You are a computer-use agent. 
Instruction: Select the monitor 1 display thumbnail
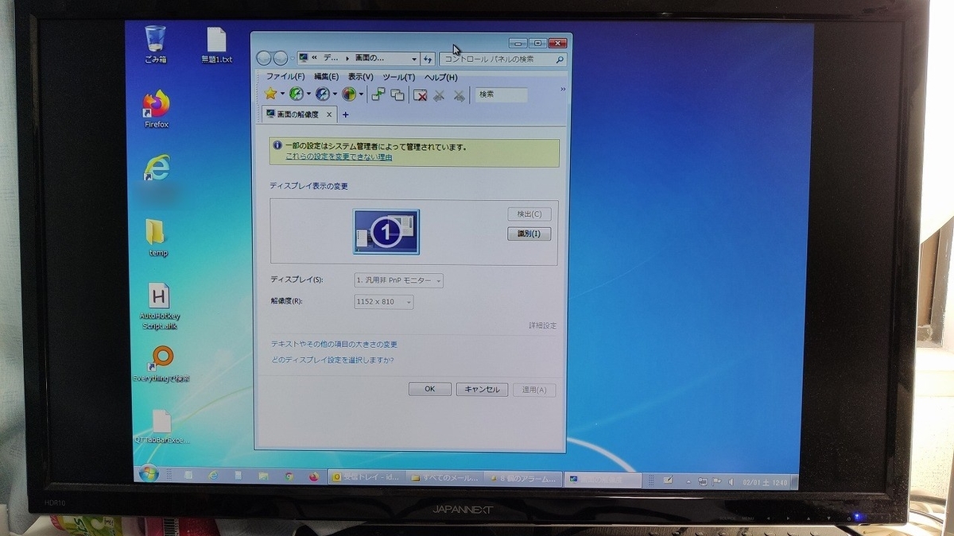[x=386, y=232]
